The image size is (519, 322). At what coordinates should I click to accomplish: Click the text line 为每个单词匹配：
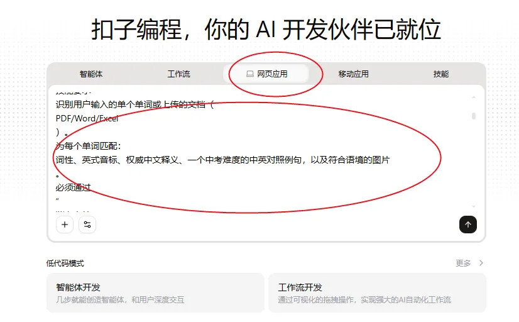(x=89, y=146)
